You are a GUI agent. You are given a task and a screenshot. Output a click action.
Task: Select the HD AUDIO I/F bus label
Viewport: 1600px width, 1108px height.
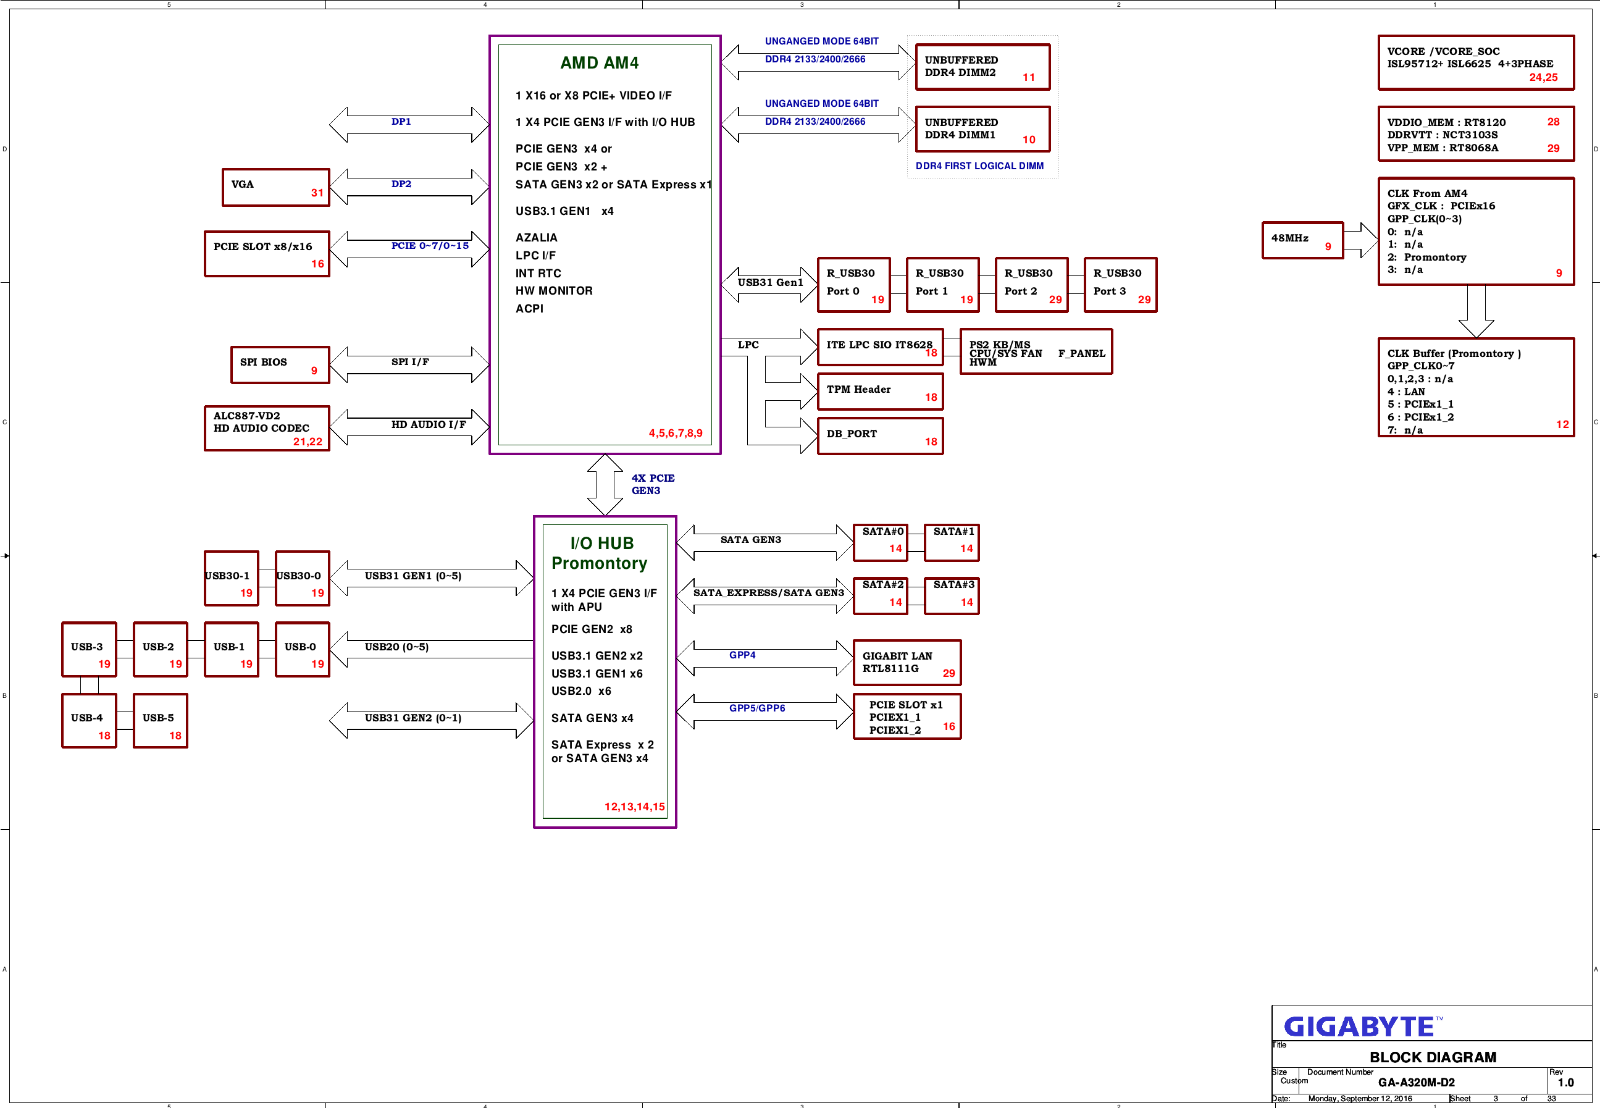click(x=429, y=424)
